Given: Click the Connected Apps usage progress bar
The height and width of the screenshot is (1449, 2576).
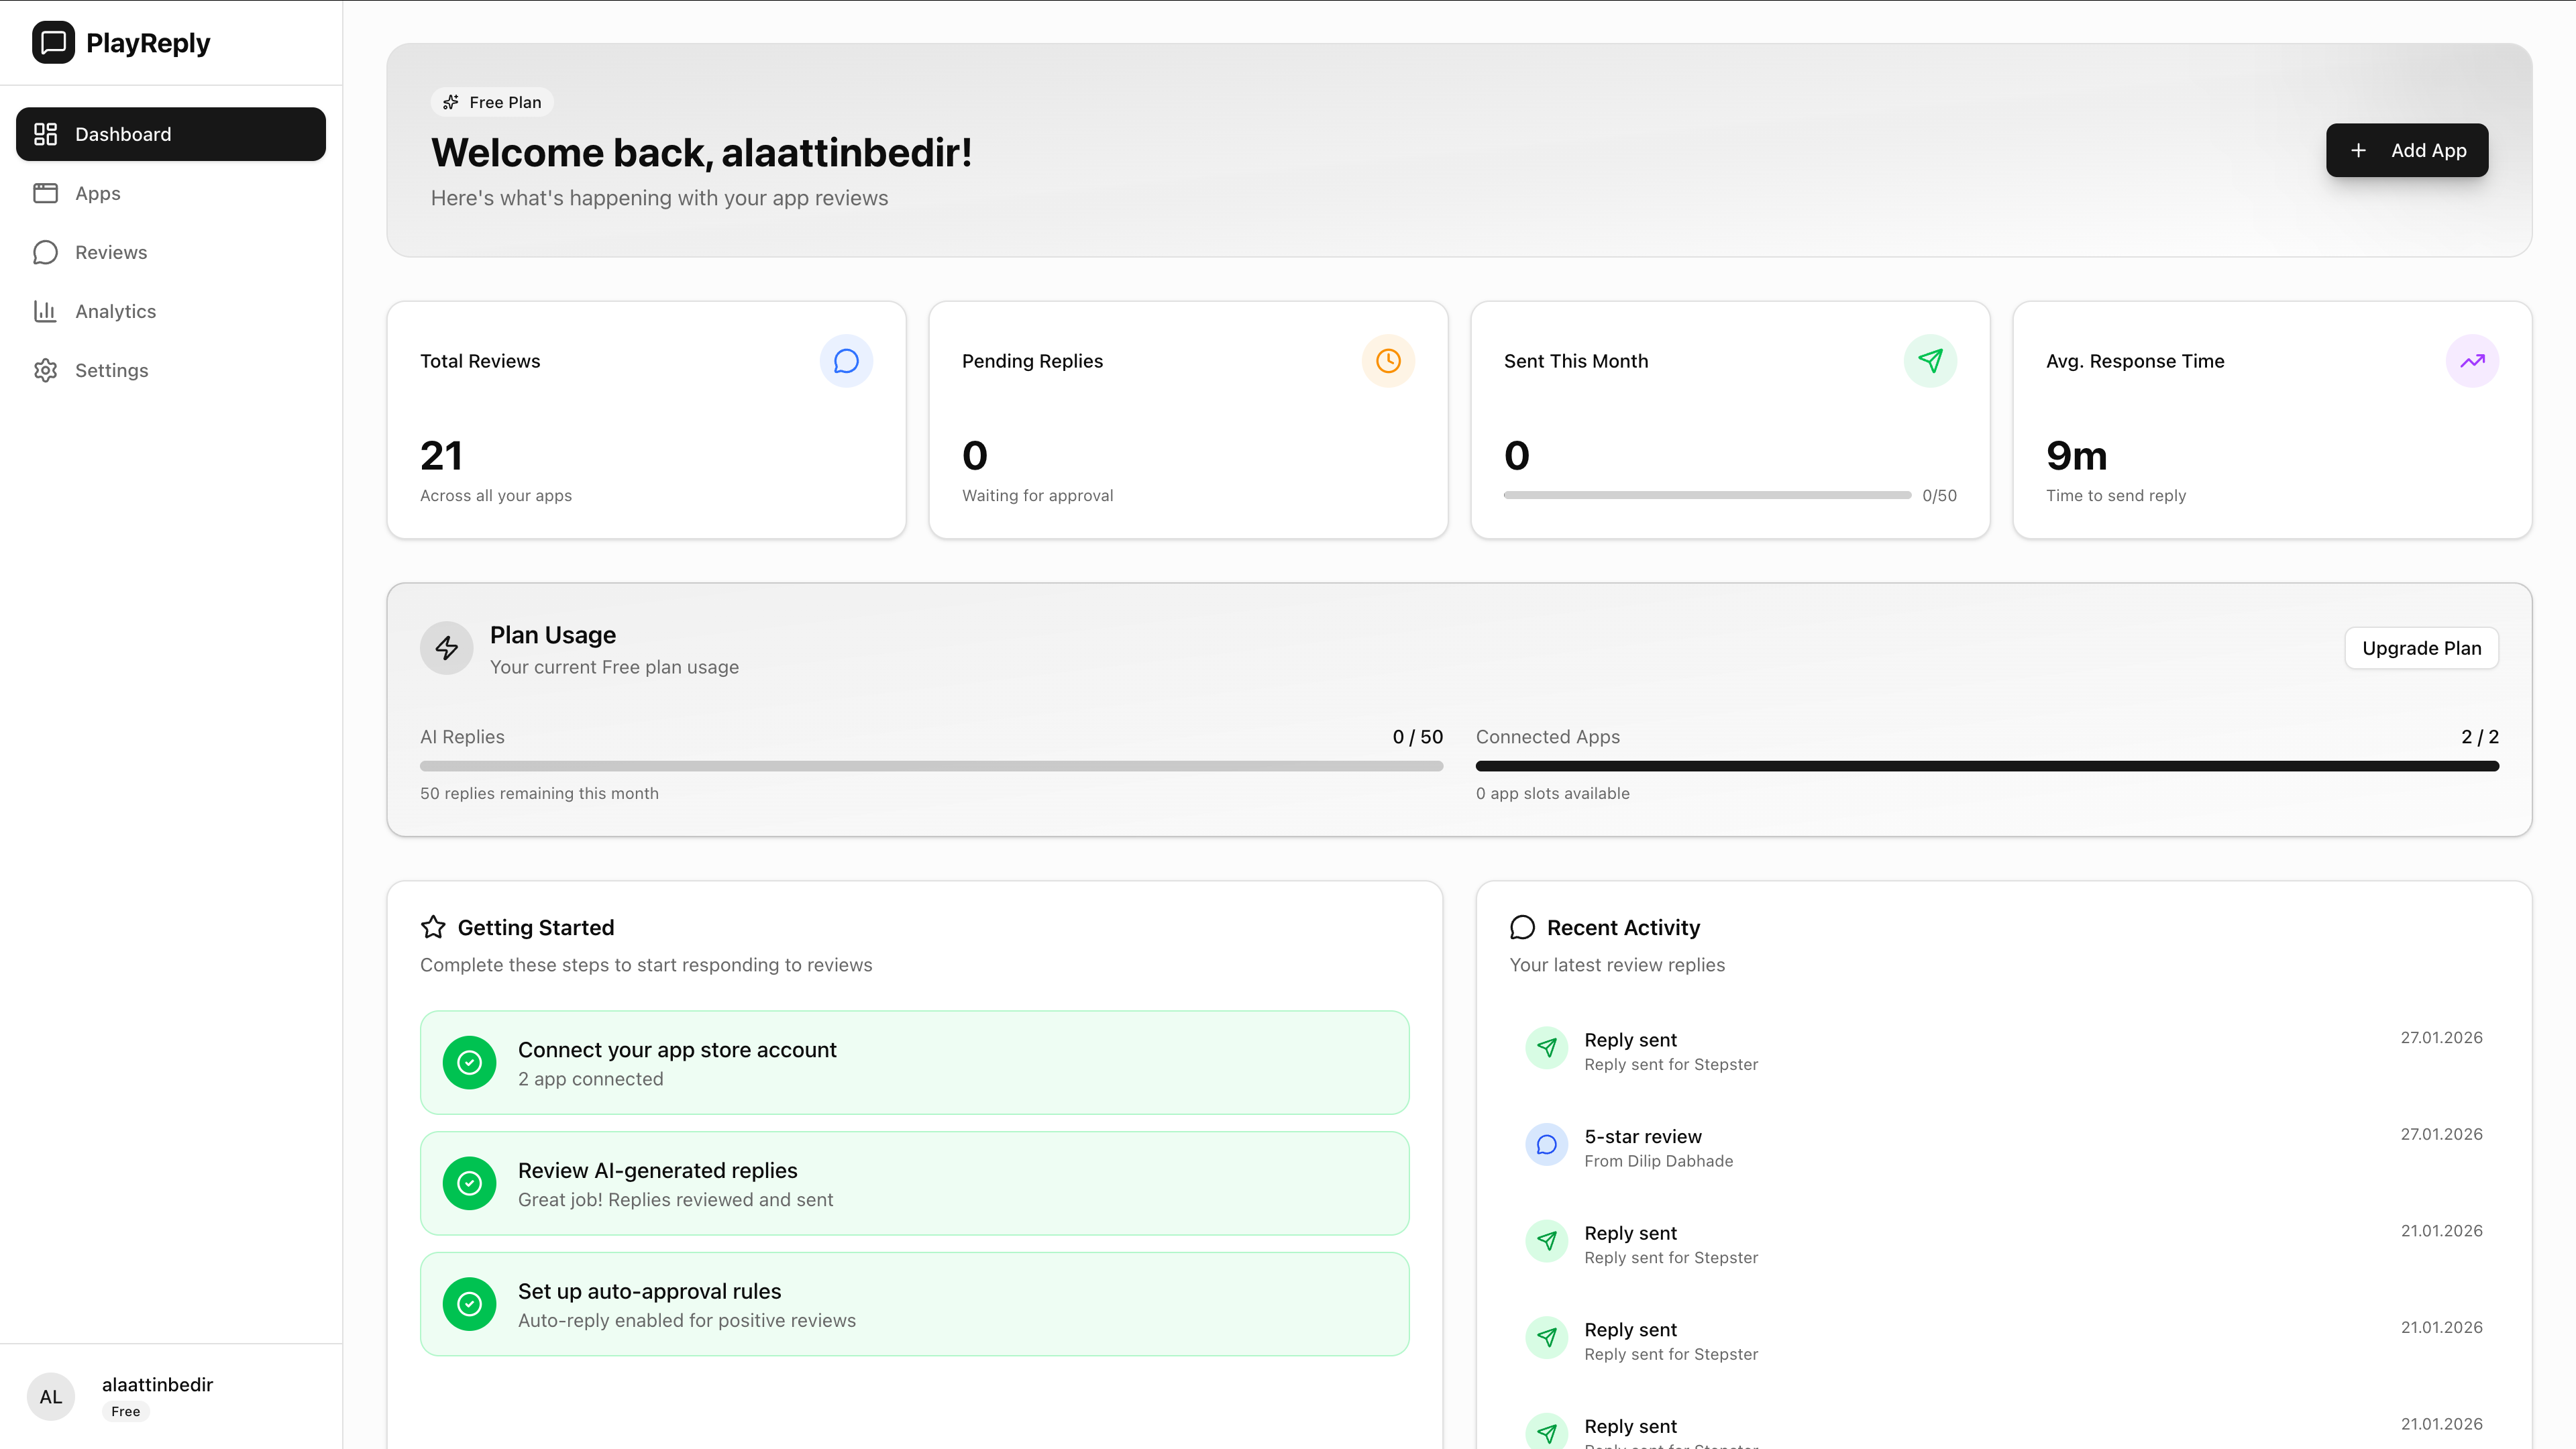Looking at the screenshot, I should click(x=1987, y=766).
